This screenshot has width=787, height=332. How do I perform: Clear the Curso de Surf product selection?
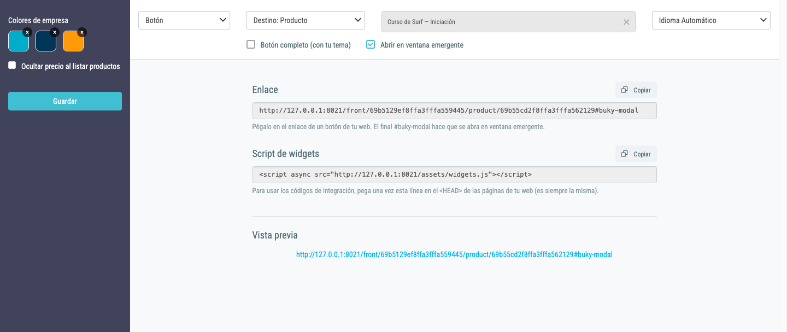(626, 22)
